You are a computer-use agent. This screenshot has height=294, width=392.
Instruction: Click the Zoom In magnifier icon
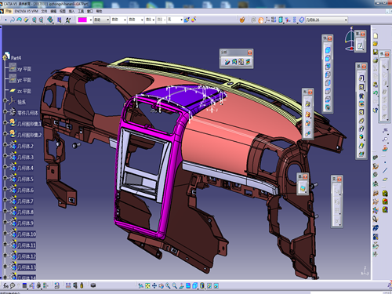tap(168, 286)
